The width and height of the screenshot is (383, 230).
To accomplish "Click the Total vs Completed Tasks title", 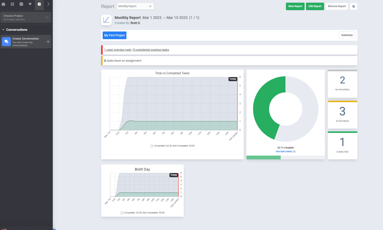I will click(x=172, y=73).
